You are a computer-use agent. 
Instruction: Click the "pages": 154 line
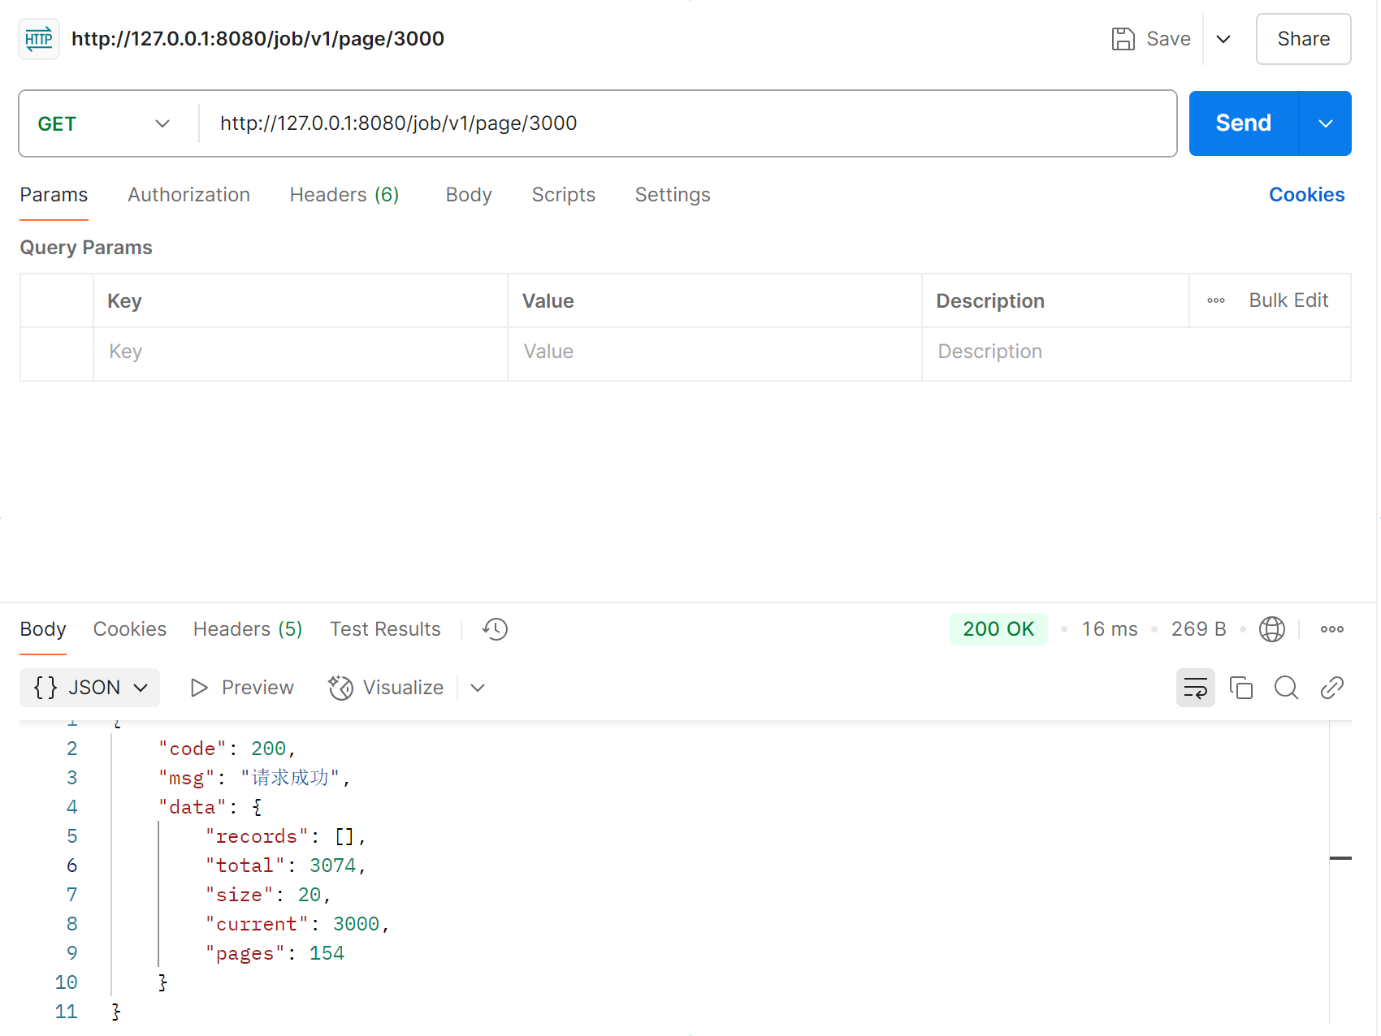tap(275, 953)
